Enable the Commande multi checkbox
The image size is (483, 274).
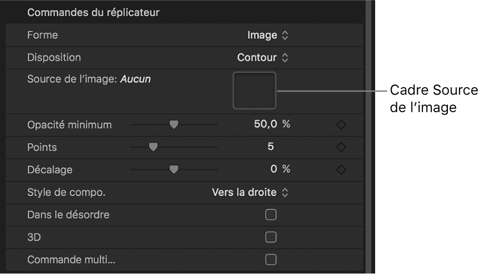271,259
